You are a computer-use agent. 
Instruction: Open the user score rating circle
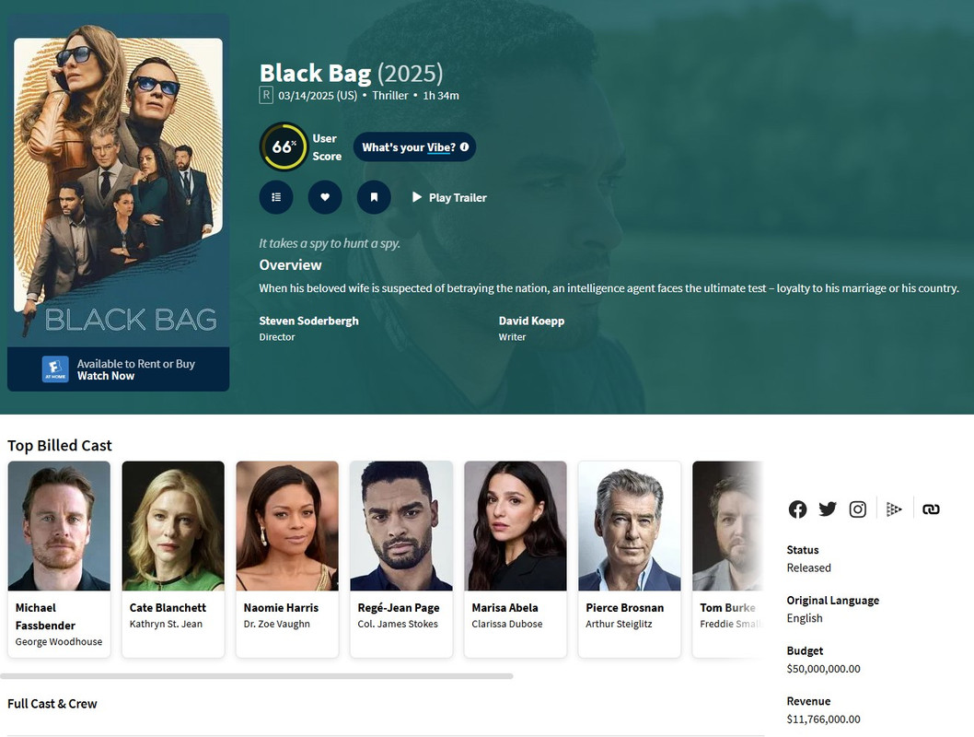(284, 146)
